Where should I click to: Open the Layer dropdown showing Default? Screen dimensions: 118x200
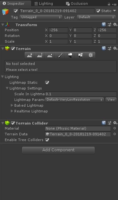coord(96,17)
